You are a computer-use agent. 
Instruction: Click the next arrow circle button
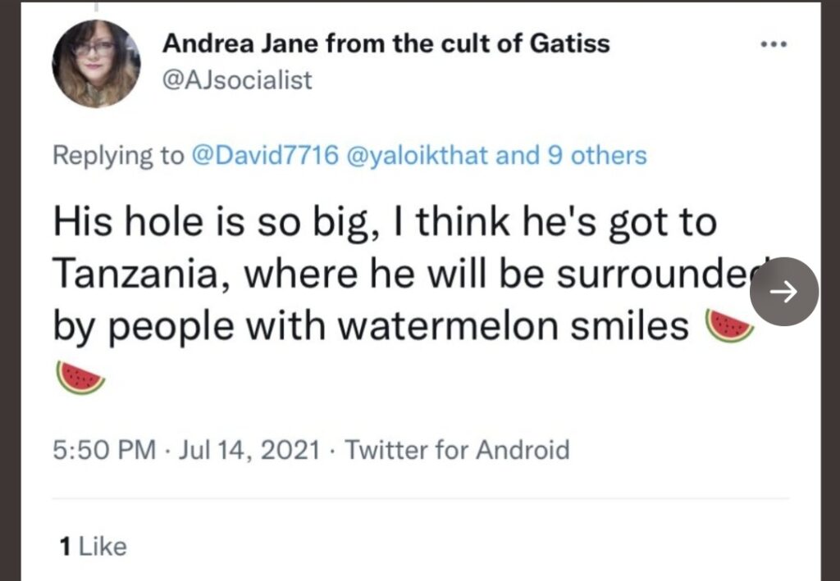click(785, 292)
